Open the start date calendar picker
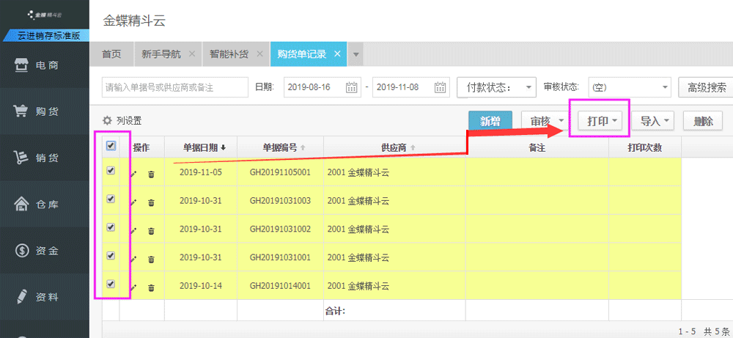 (x=351, y=87)
